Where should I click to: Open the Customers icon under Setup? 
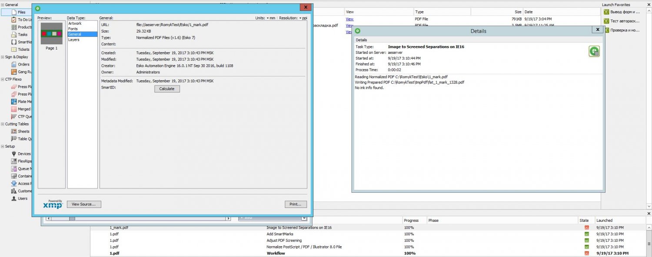[14, 191]
